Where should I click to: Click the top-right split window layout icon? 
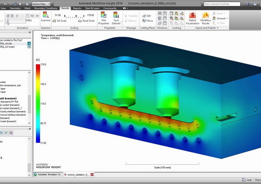165,14
